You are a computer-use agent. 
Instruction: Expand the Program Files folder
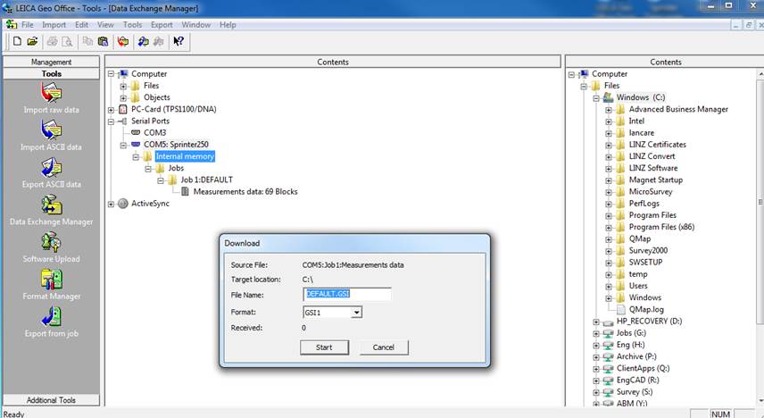point(609,215)
